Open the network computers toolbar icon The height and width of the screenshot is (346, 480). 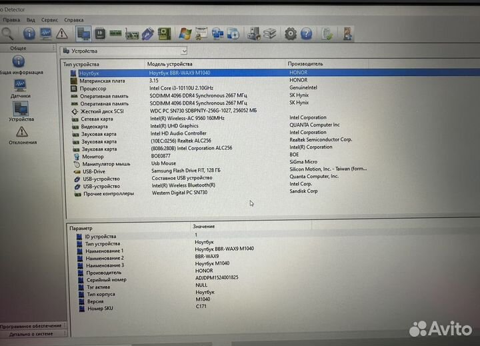coord(217,34)
